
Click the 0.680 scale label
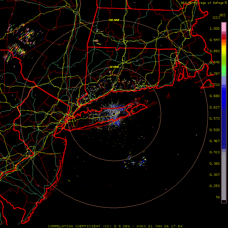tap(215, 96)
